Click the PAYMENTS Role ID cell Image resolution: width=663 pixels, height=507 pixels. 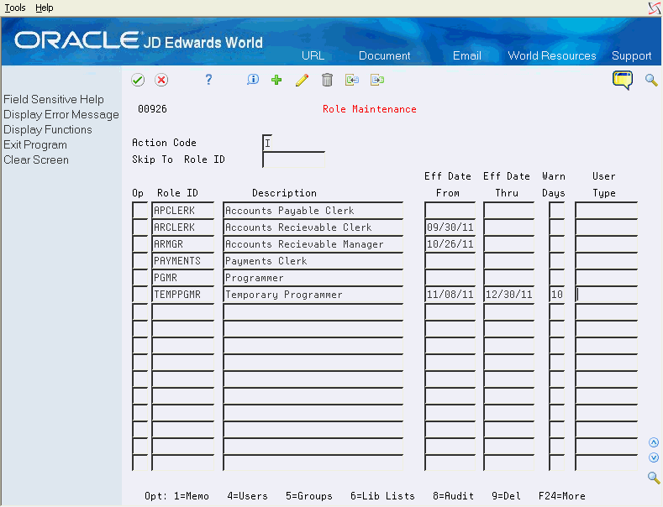(182, 261)
